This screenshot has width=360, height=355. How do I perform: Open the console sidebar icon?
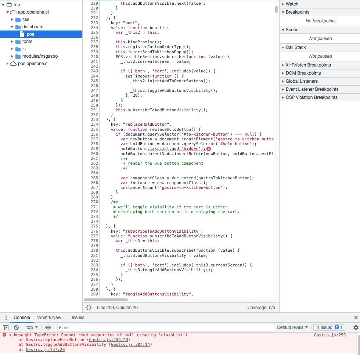(x=6, y=327)
